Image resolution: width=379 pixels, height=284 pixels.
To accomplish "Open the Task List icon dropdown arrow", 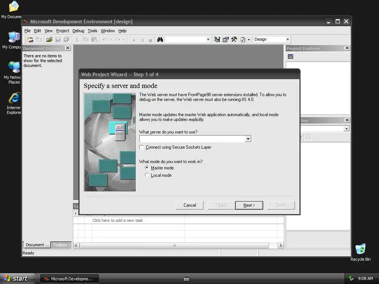I will (249, 40).
